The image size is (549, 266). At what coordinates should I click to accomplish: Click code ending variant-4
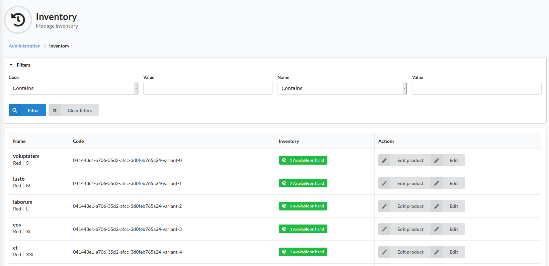click(x=128, y=252)
